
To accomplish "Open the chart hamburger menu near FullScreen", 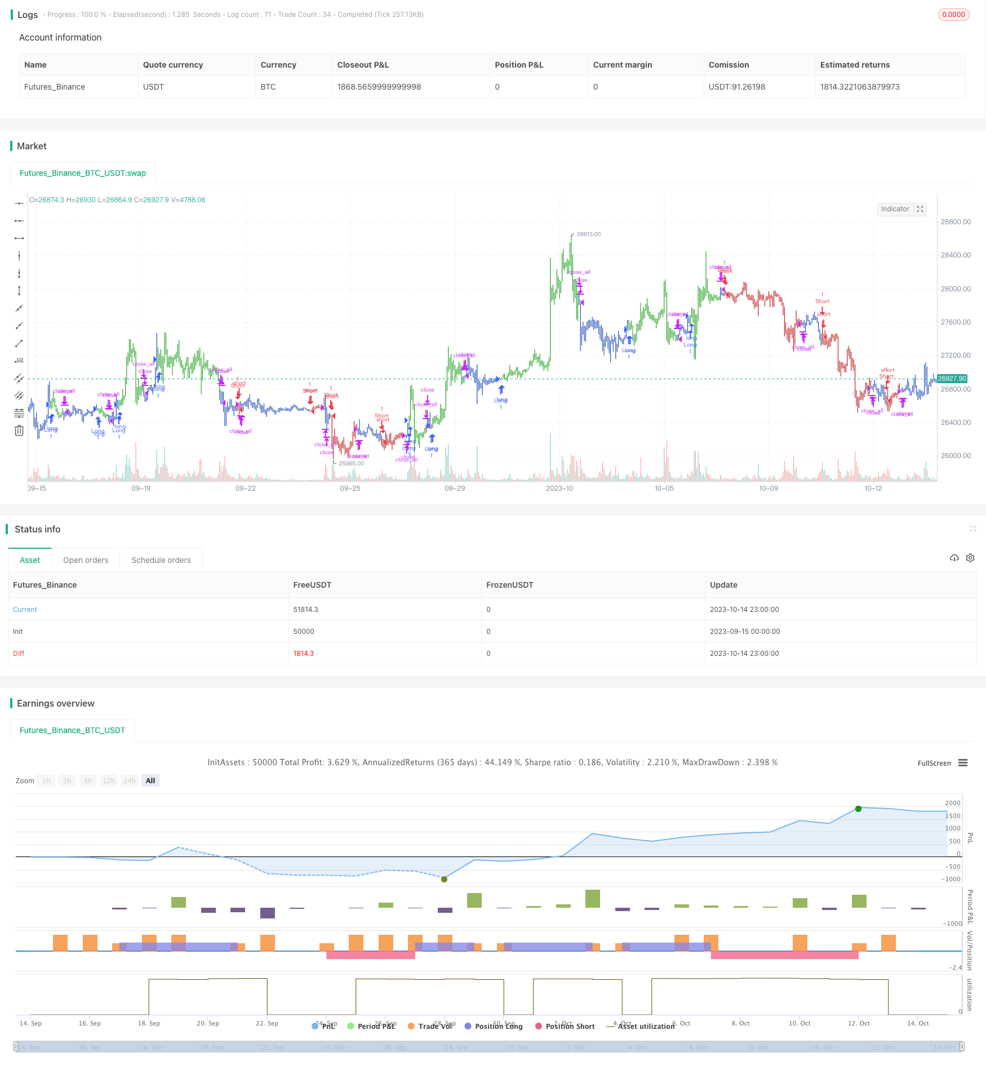I will pos(963,763).
